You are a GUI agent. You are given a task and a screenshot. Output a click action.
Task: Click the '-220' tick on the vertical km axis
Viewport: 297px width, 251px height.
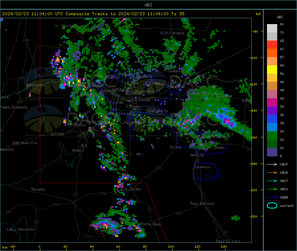click(253, 216)
